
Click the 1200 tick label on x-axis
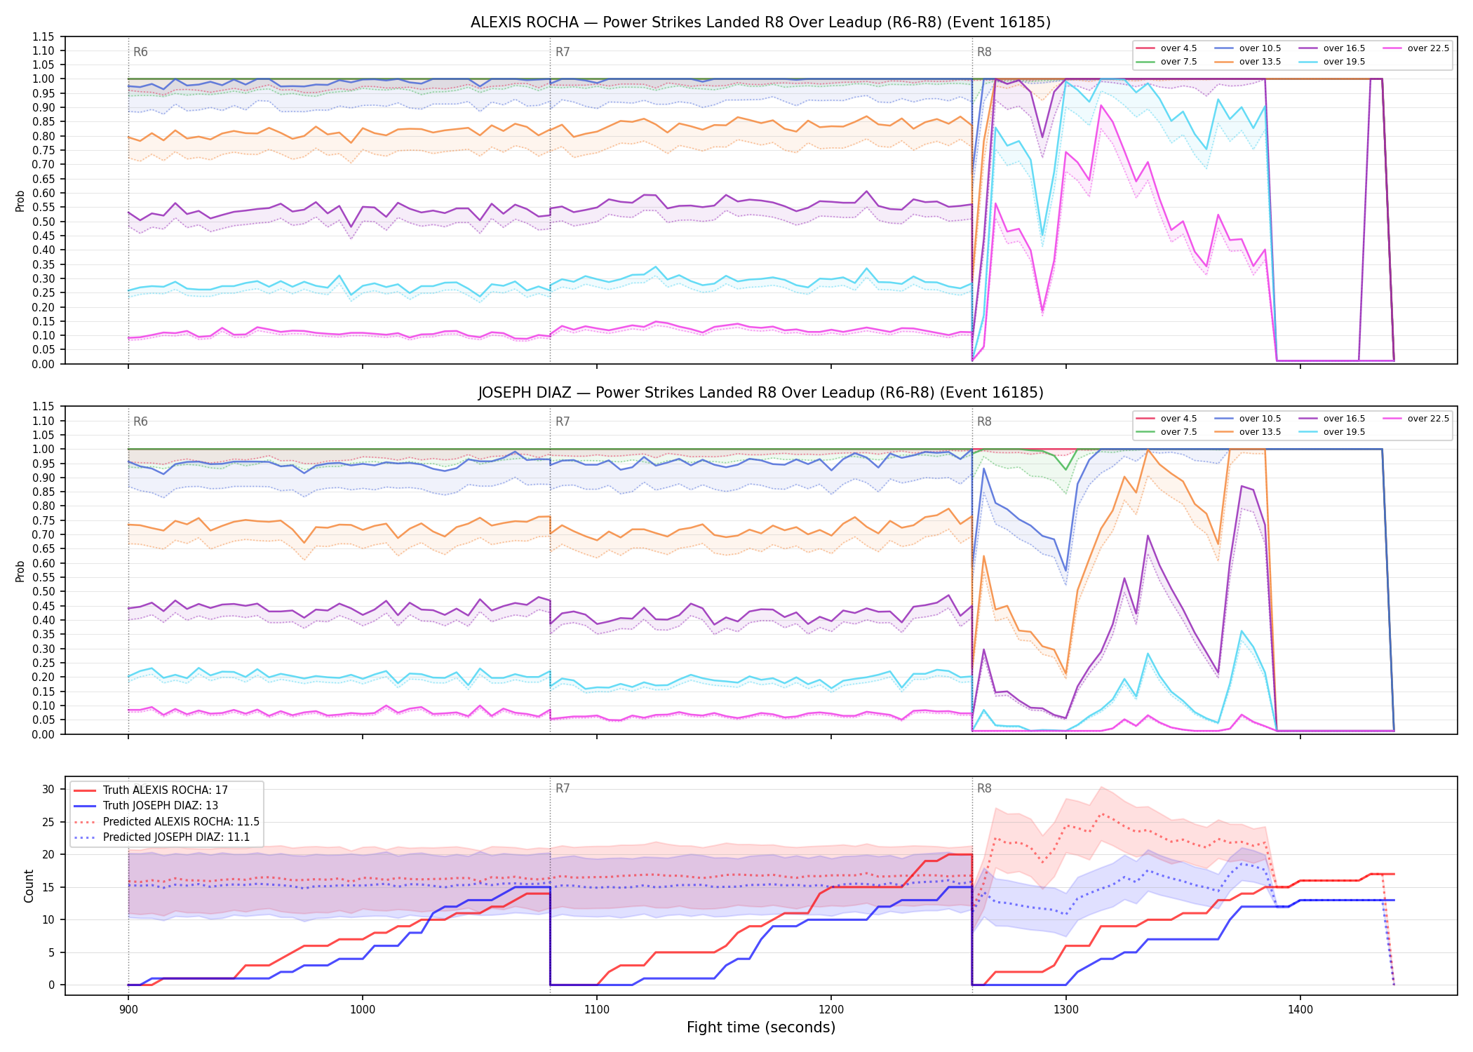(831, 1009)
